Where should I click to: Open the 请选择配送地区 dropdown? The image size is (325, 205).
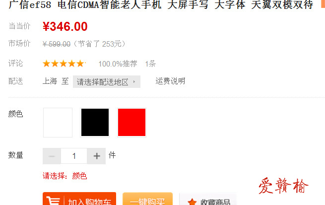pyautogui.click(x=107, y=82)
